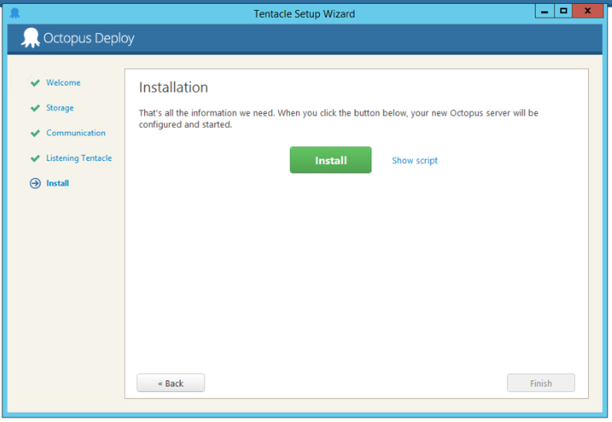
Task: Open the Listening Tentacle step
Action: click(x=79, y=158)
